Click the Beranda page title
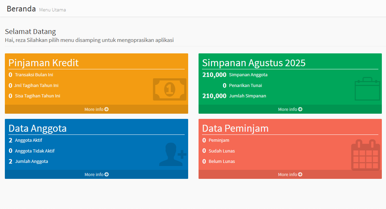 pyautogui.click(x=21, y=9)
